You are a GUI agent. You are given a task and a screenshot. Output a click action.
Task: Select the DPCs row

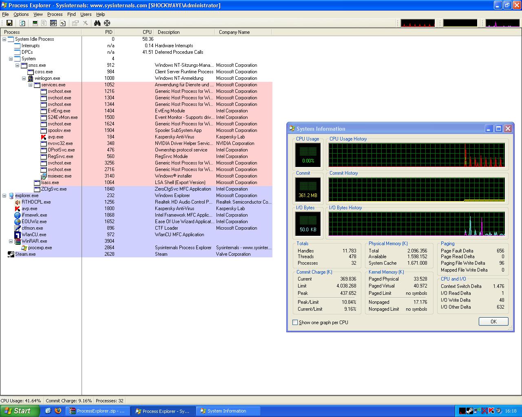tap(136, 52)
